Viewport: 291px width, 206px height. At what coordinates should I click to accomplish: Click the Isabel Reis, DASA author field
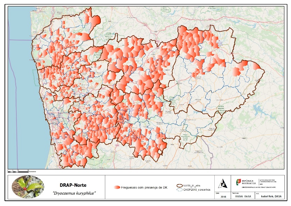click(x=271, y=196)
